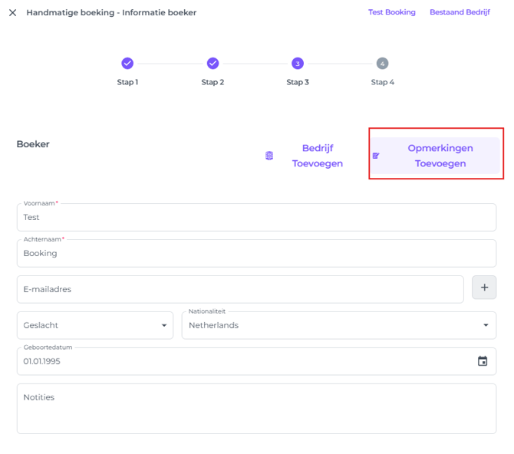Screen dimensions: 514x454
Task: Click the Stap 1 checkmark circle
Action: pyautogui.click(x=127, y=64)
